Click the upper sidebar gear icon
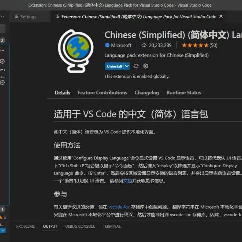The image size is (242, 242). [x=2, y=61]
